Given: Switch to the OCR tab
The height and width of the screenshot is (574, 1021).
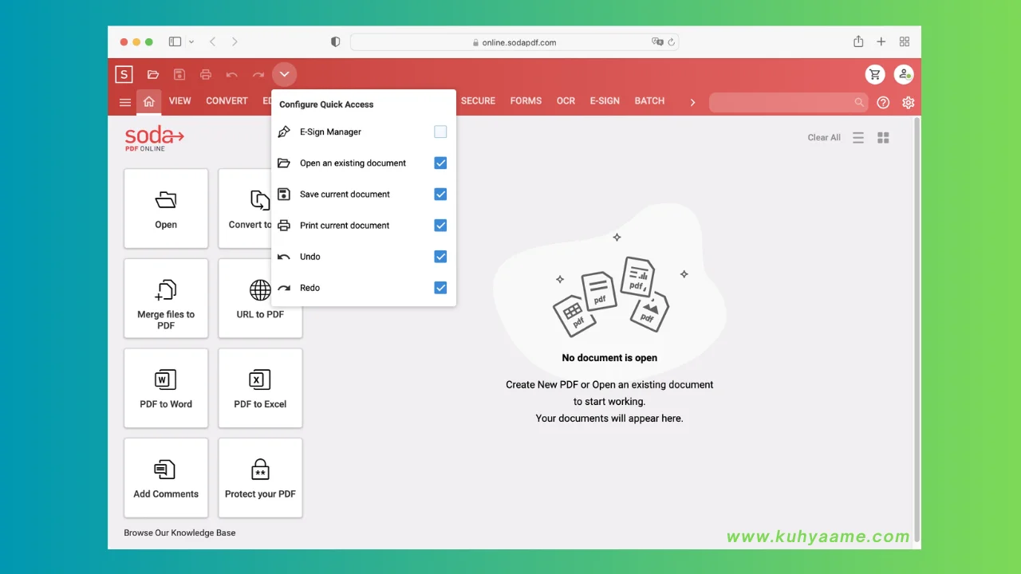Looking at the screenshot, I should [566, 101].
